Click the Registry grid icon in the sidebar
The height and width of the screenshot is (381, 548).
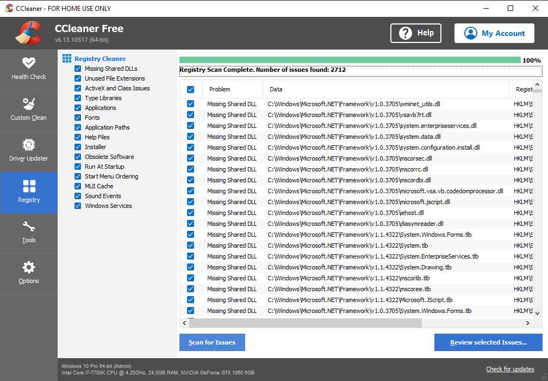point(29,186)
